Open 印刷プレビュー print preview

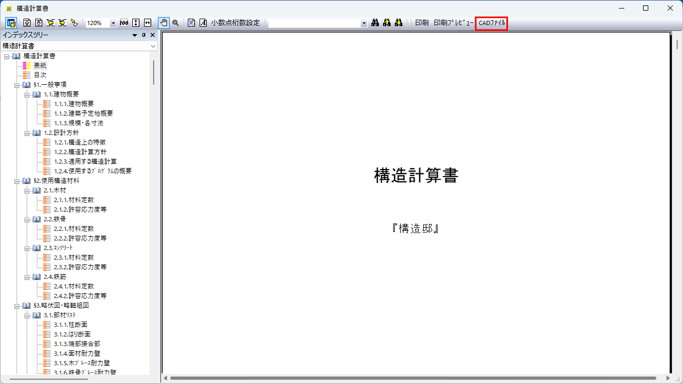(453, 23)
